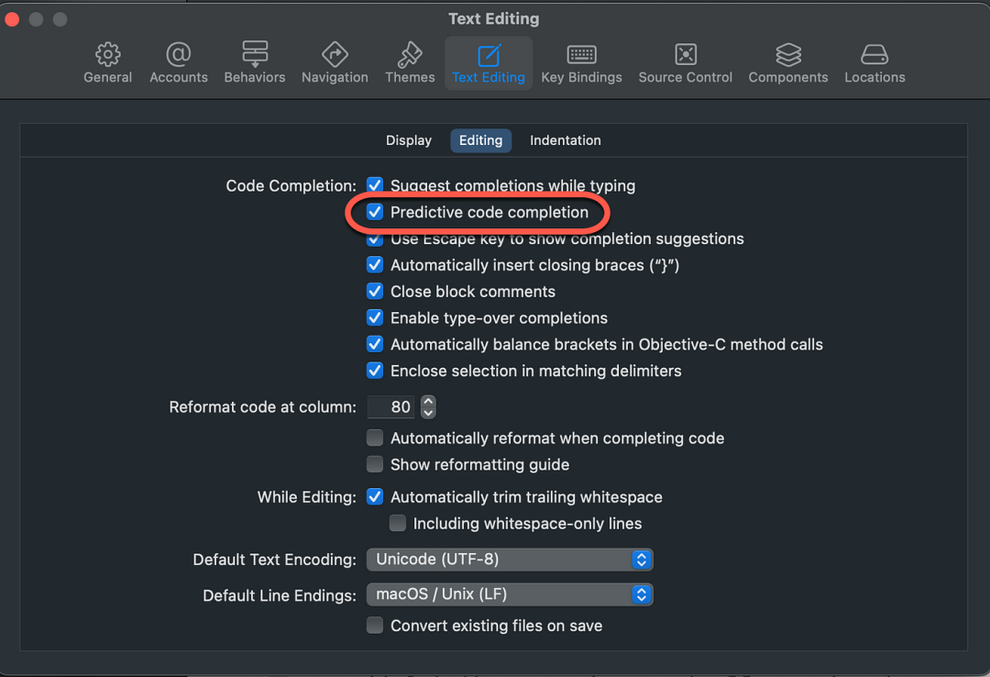Select the Indentation tab
Viewport: 990px width, 677px height.
(x=565, y=140)
